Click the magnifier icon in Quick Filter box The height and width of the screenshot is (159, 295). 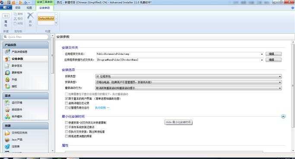[x=5, y=37]
